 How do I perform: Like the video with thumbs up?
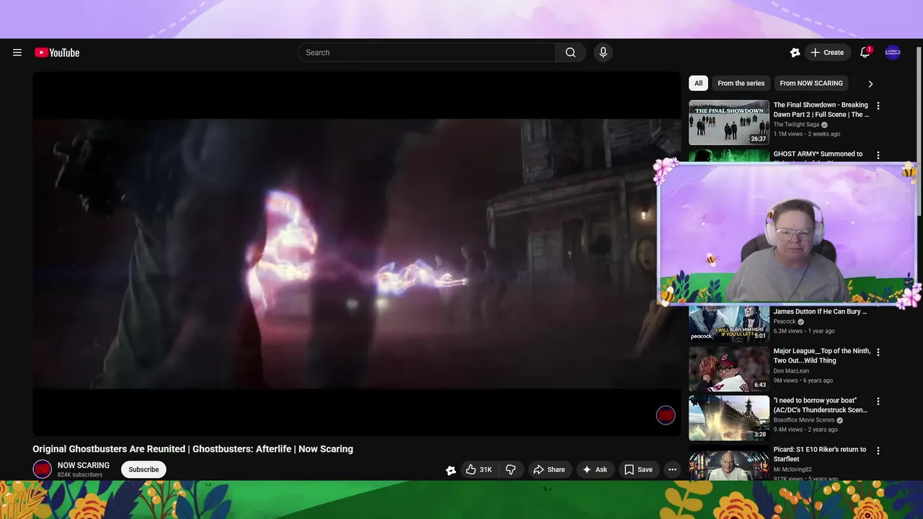coord(479,469)
